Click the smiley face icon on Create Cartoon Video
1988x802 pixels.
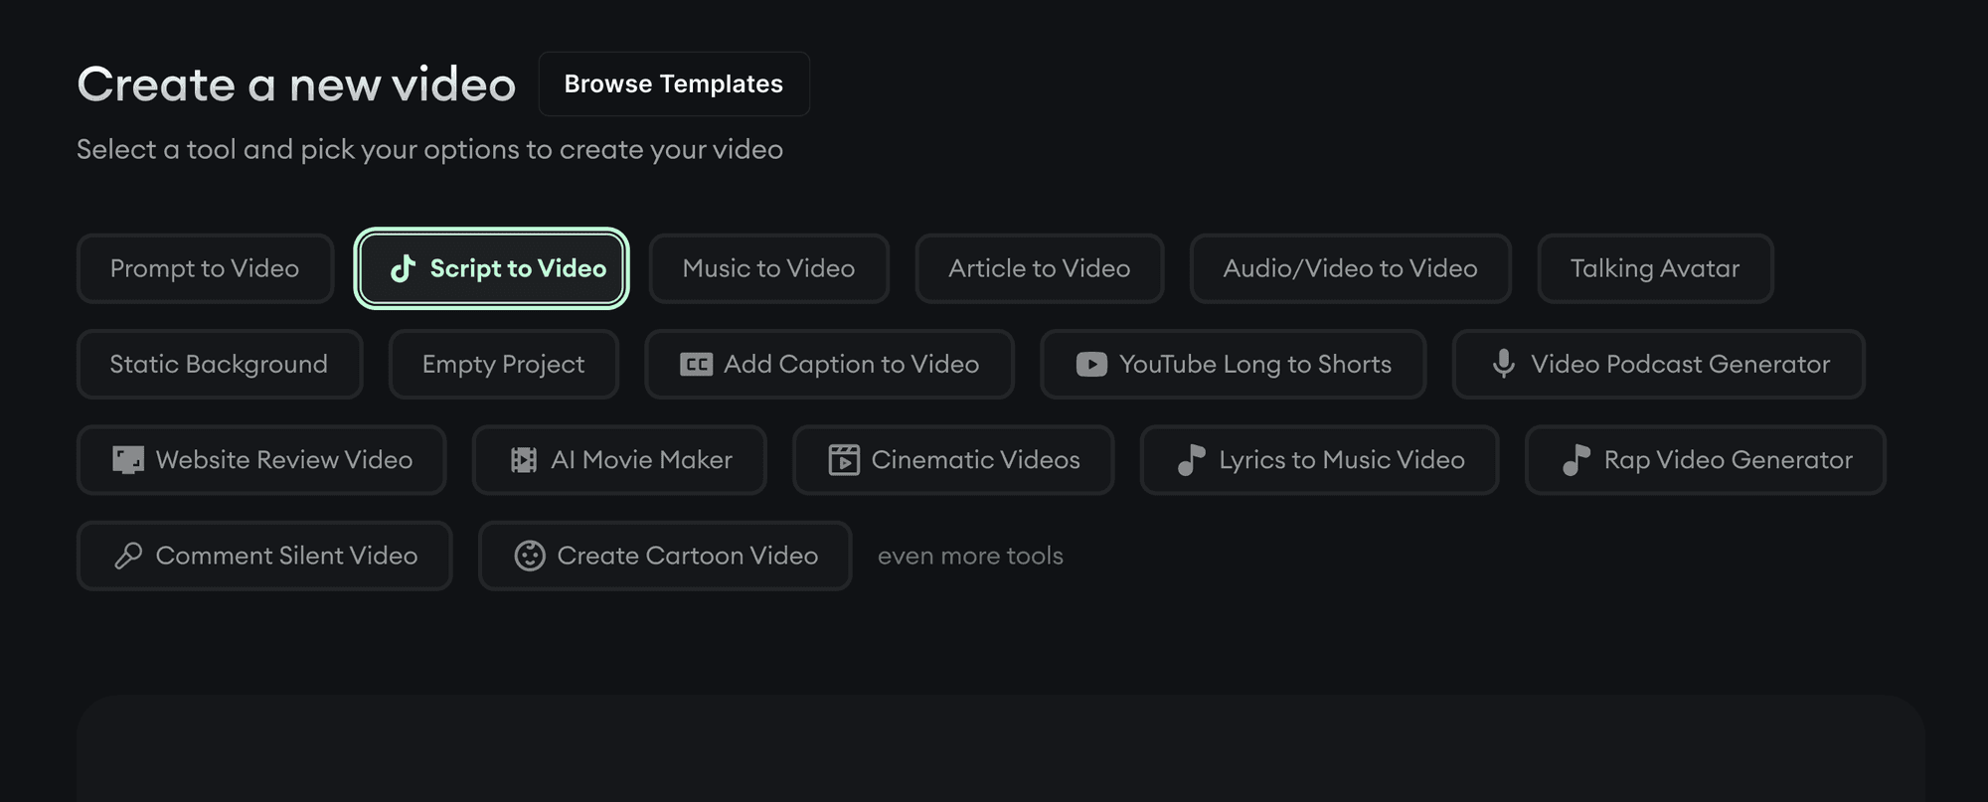[530, 556]
